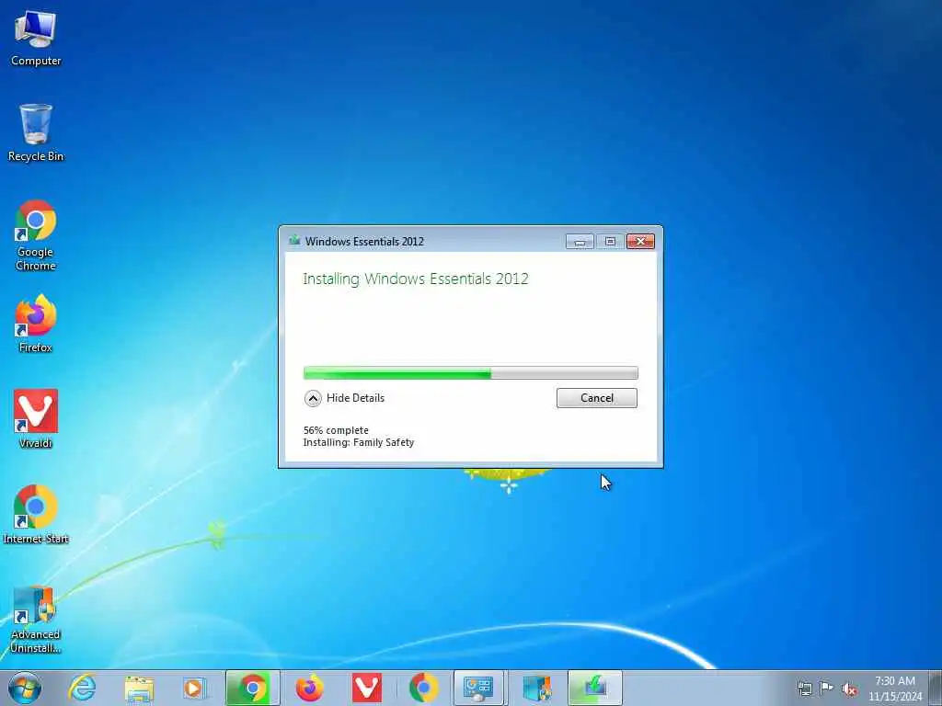Open the Action Center flag icon
The width and height of the screenshot is (942, 706).
827,689
